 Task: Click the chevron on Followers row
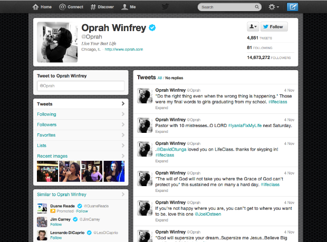click(x=123, y=124)
